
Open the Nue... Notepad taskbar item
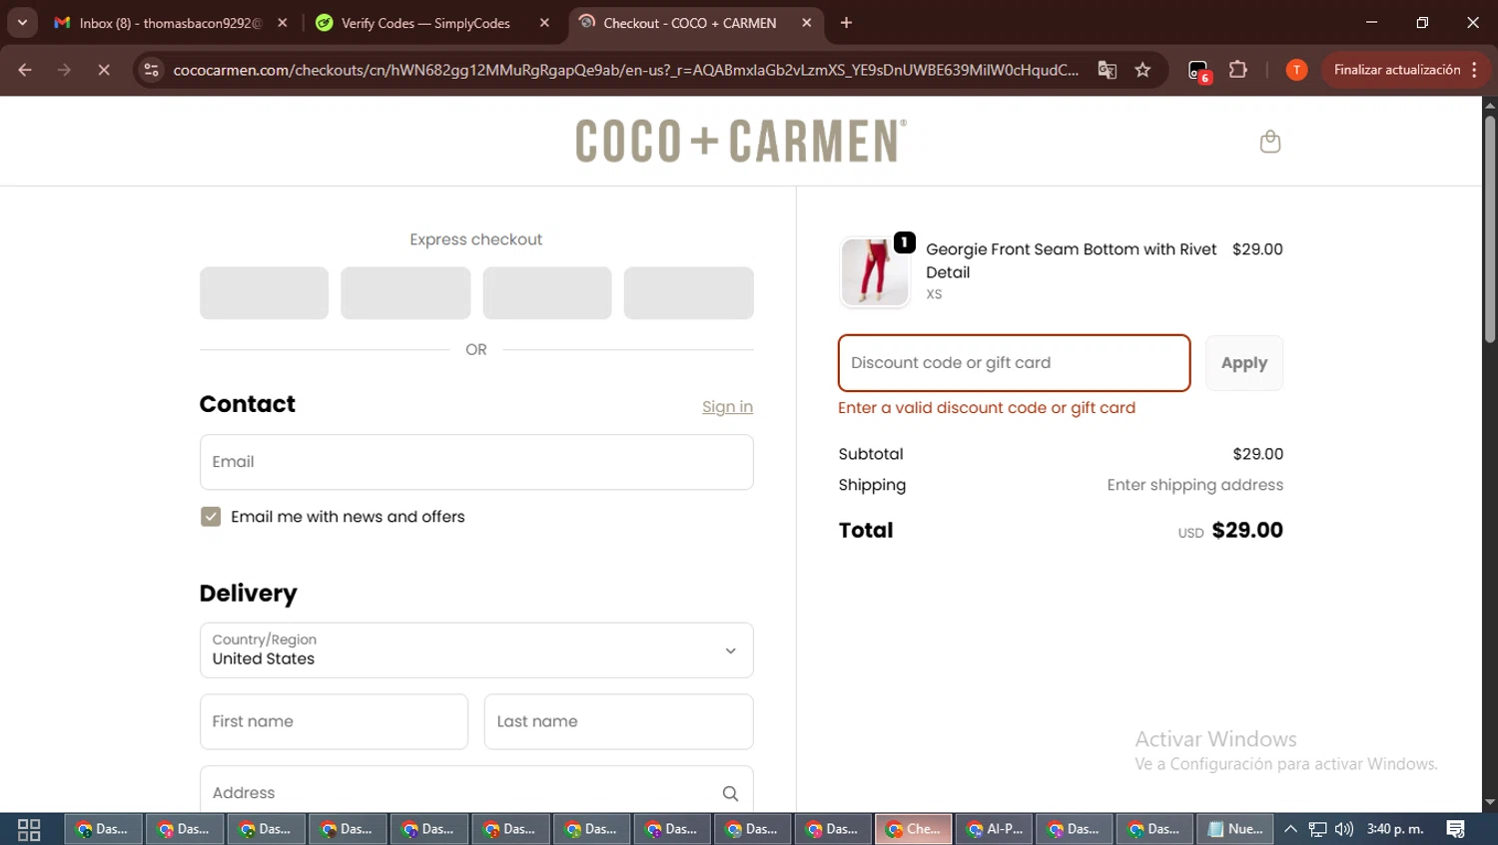click(x=1235, y=829)
